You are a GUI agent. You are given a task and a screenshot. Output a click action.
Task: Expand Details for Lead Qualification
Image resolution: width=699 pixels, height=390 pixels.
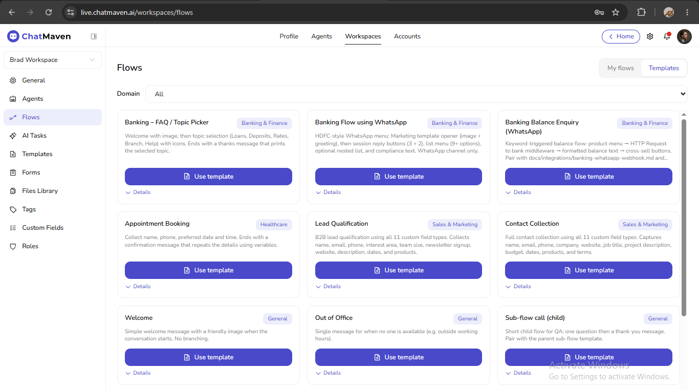point(328,287)
